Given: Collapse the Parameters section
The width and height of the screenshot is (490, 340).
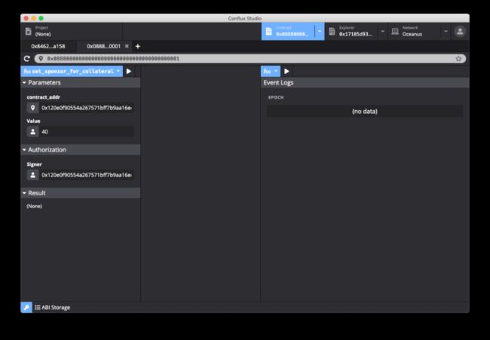Looking at the screenshot, I should pyautogui.click(x=81, y=82).
